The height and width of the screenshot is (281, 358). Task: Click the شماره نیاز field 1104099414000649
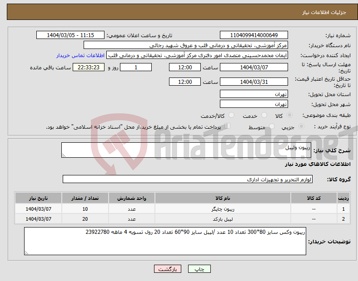(254, 35)
